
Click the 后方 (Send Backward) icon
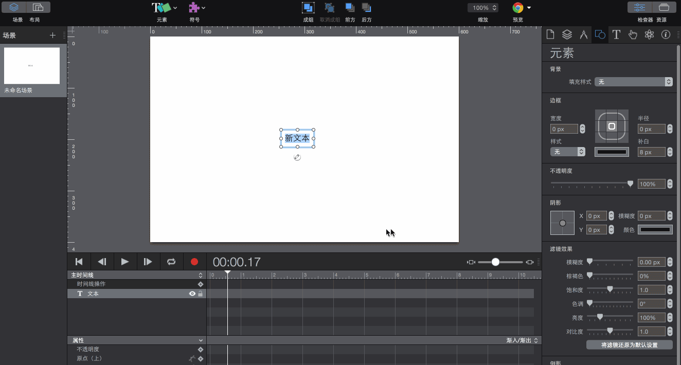[366, 8]
